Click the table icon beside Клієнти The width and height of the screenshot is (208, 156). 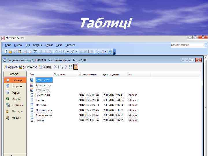pyautogui.click(x=32, y=100)
